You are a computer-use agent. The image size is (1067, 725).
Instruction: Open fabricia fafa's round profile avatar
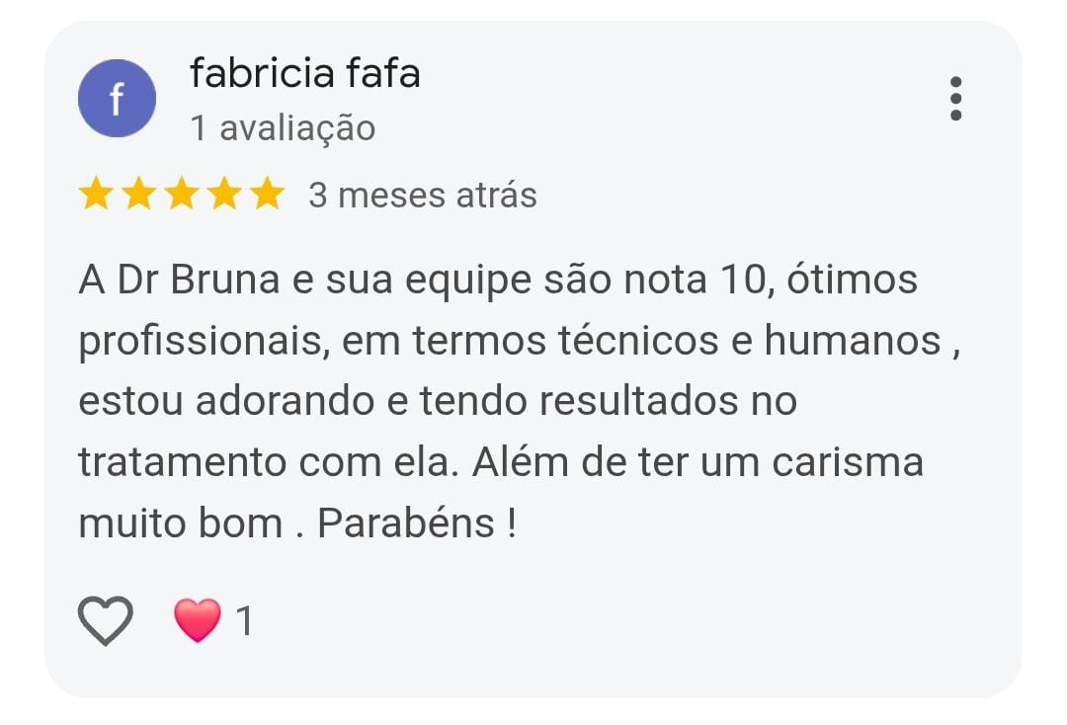[x=117, y=99]
